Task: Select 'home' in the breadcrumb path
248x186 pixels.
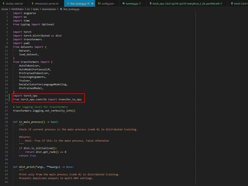Action: (x=5, y=9)
